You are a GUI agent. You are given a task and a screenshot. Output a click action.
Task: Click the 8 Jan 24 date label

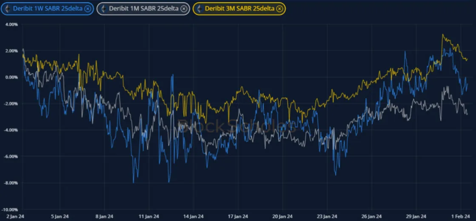pos(104,216)
